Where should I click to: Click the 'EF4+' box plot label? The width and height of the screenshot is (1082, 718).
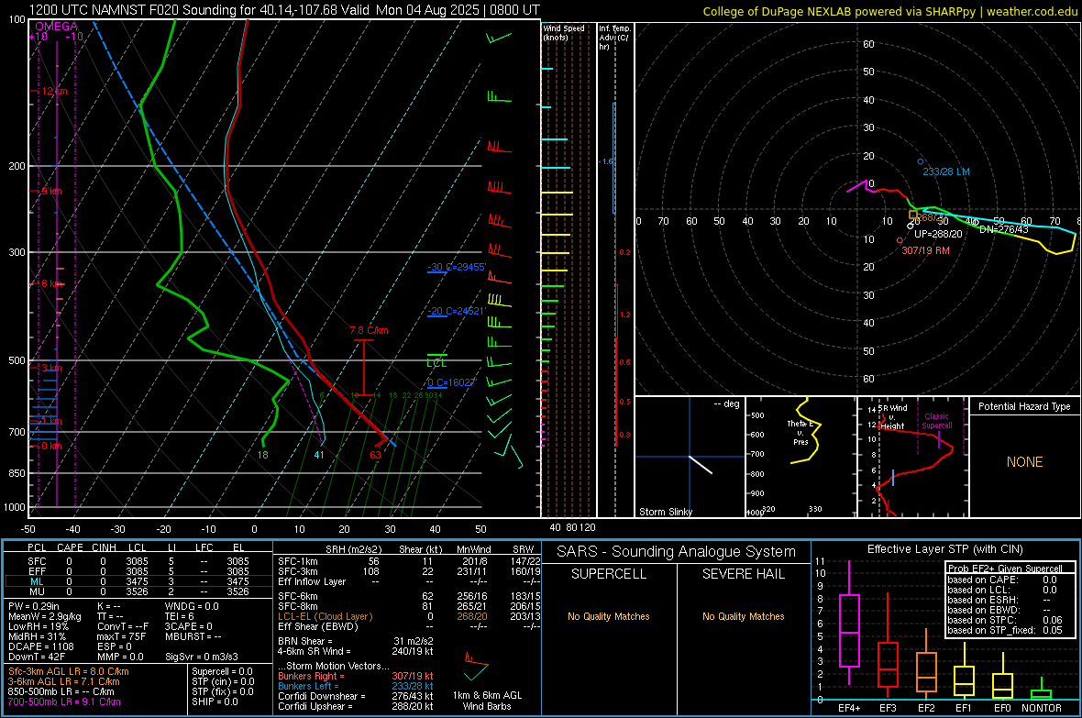coord(849,708)
